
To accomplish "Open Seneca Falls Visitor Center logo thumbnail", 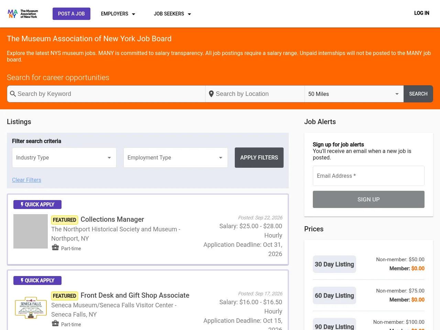I will (x=31, y=307).
